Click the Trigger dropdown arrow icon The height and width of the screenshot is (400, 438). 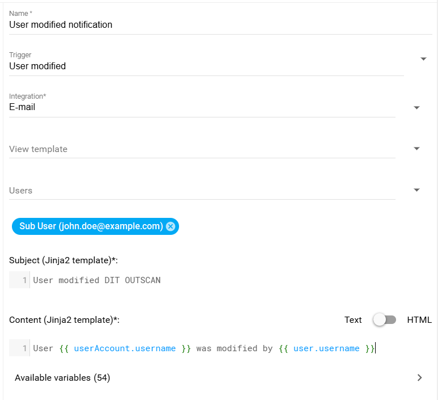[423, 59]
